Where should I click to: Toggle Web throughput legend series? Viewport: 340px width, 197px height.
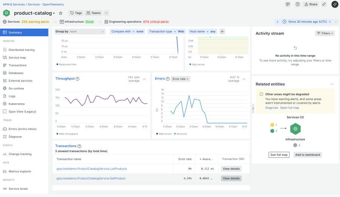click(x=67, y=134)
